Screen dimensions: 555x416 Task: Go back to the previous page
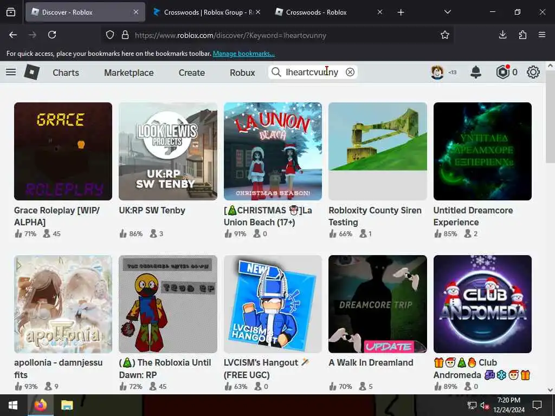click(13, 35)
